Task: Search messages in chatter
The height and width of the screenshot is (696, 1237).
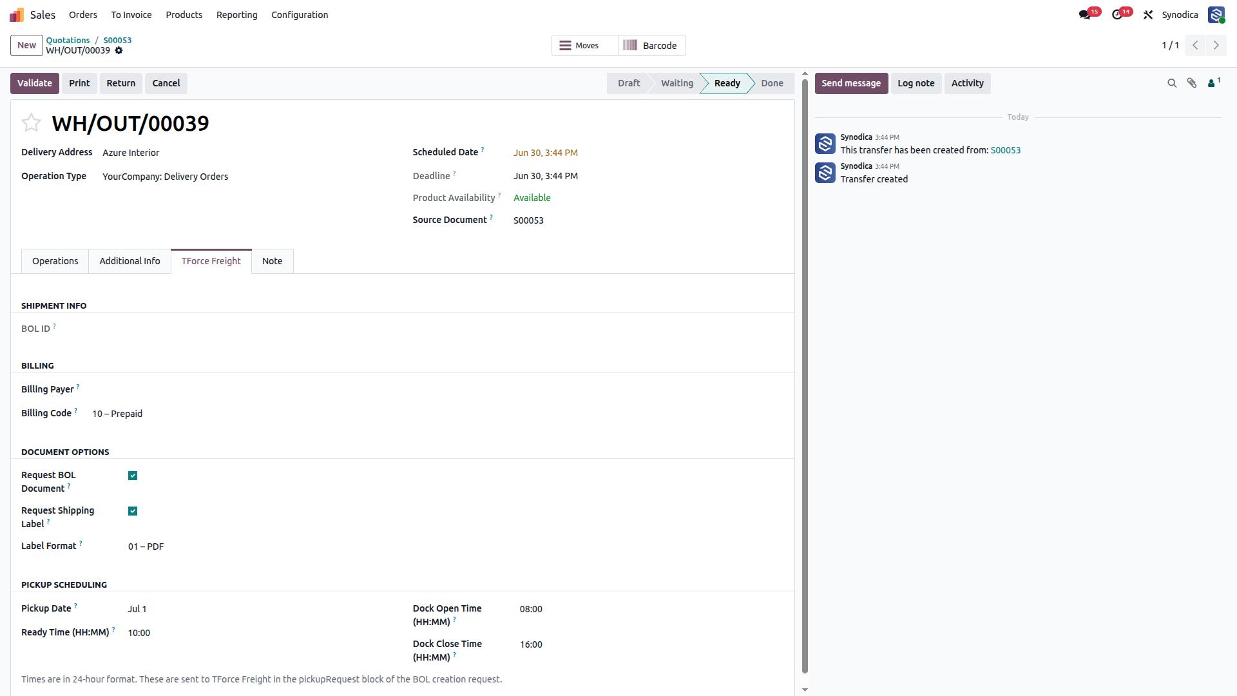Action: click(1172, 83)
